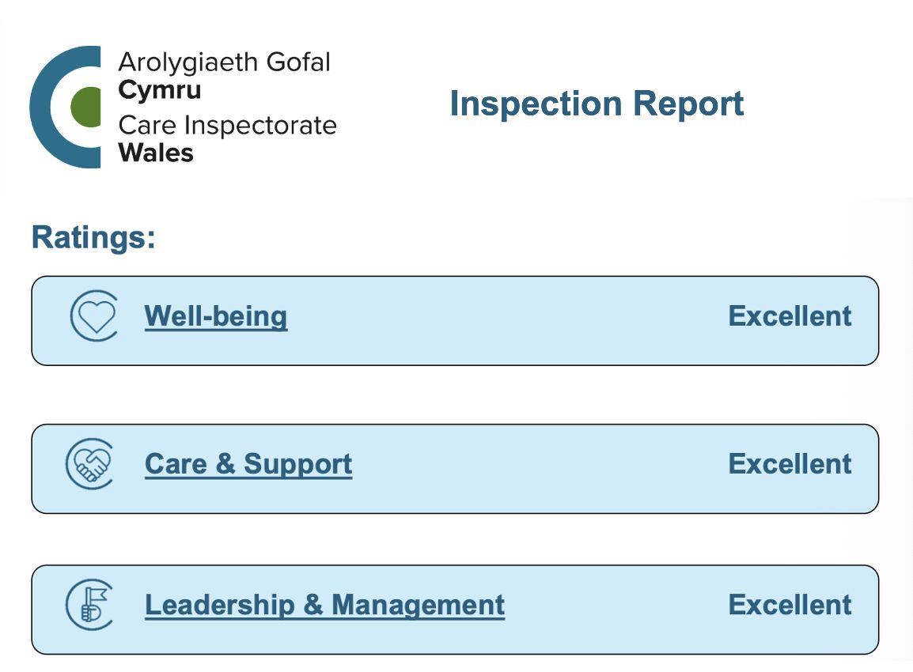This screenshot has height=672, width=913.
Task: Click the Care Inspectorate Wales circular logo
Action: pyautogui.click(x=65, y=107)
